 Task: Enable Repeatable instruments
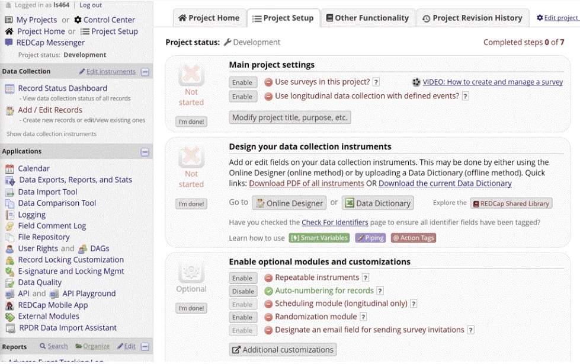coord(243,278)
